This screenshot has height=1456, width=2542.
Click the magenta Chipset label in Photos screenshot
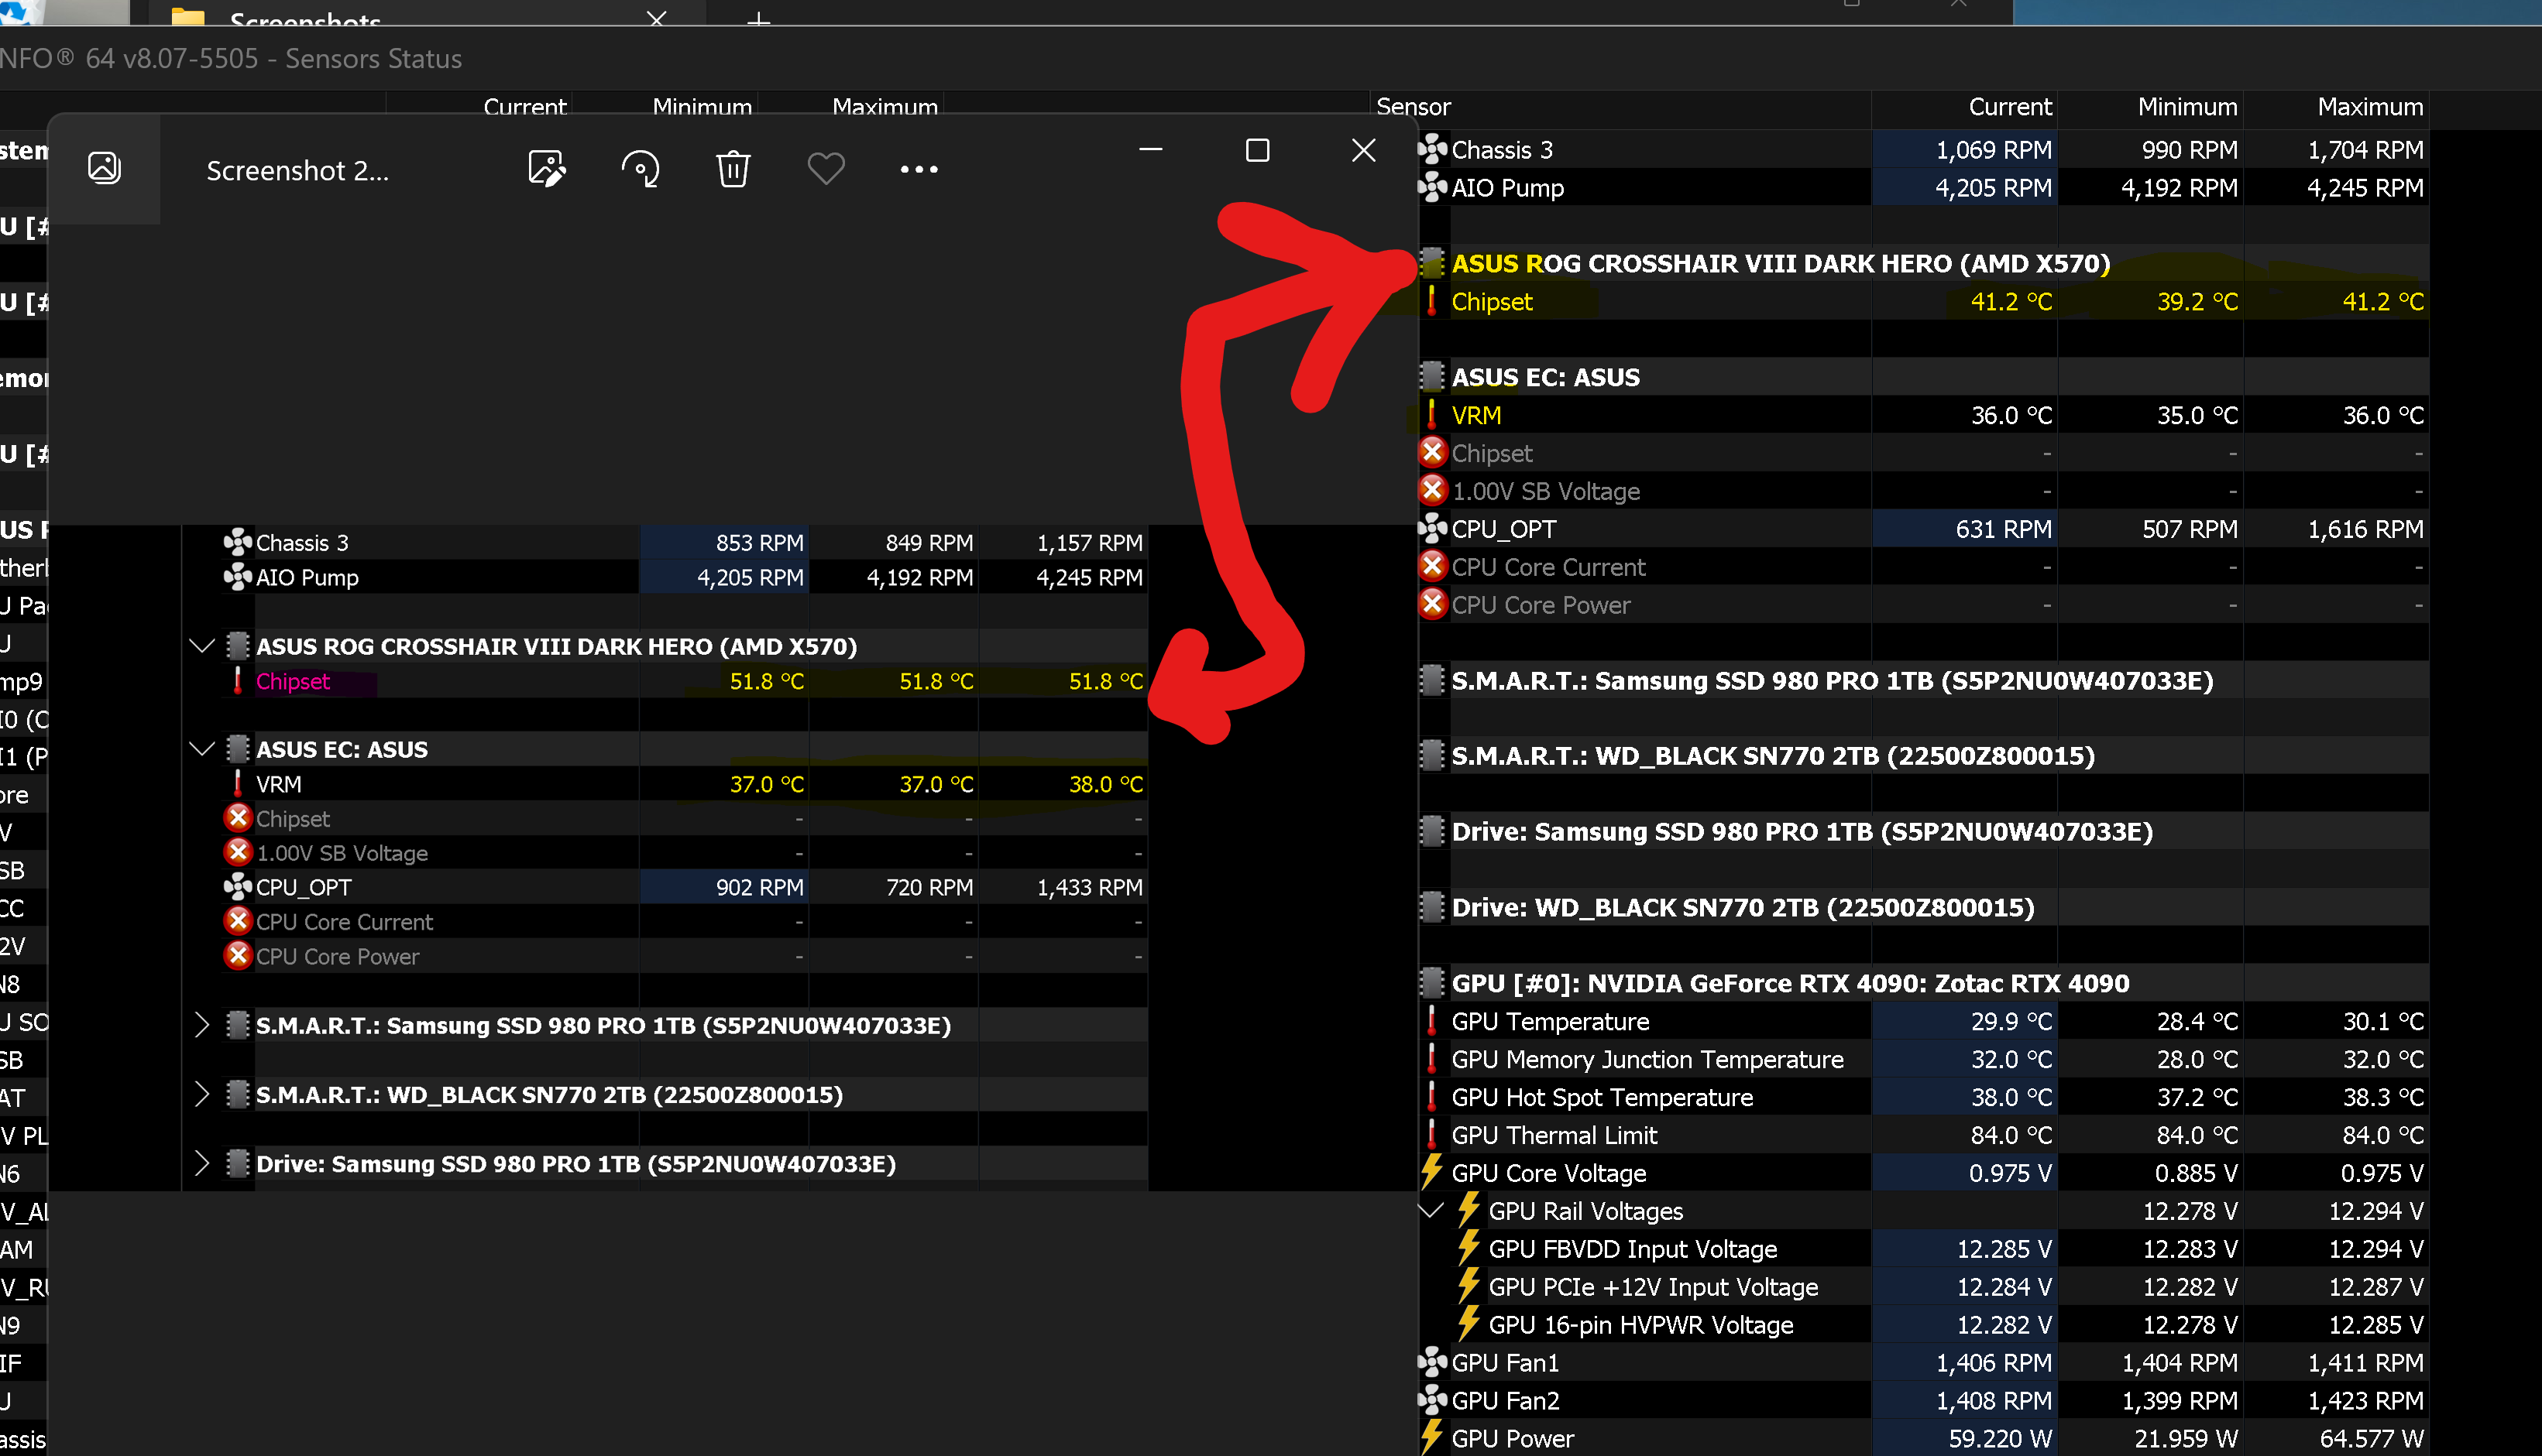pos(292,681)
